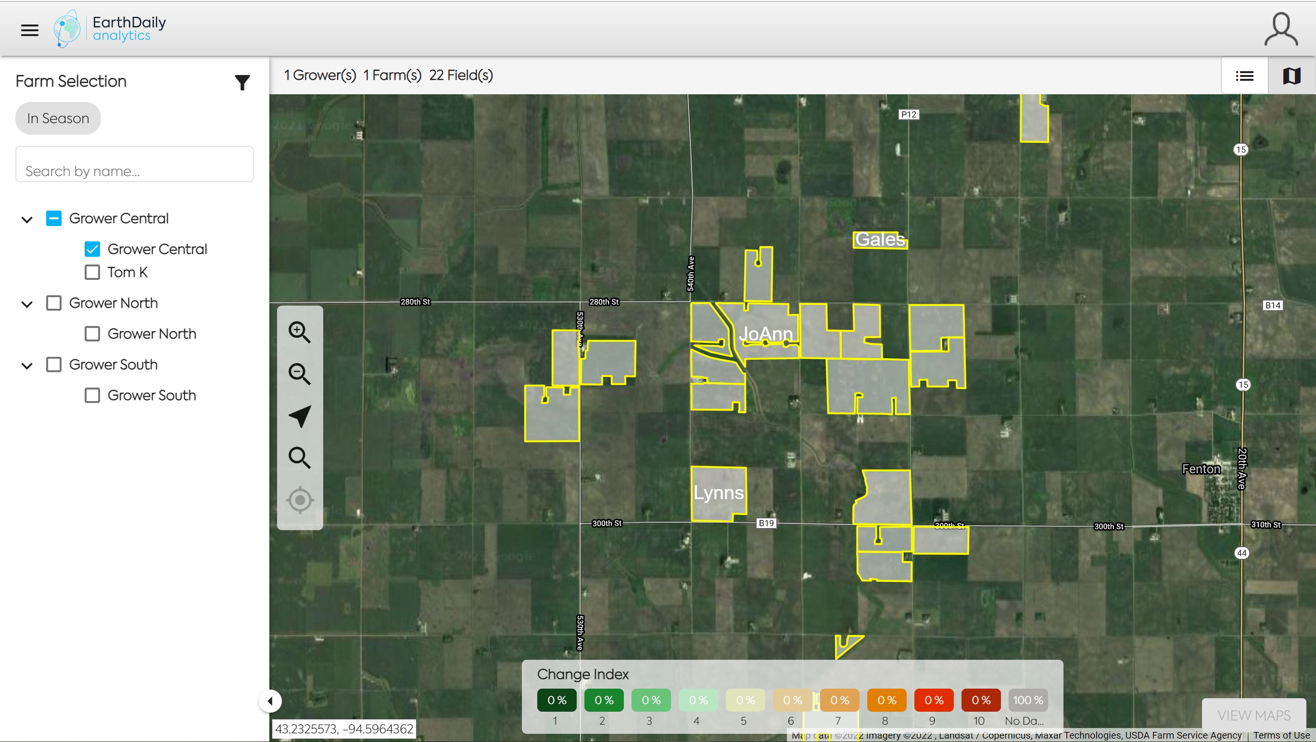This screenshot has width=1316, height=742.
Task: Check the Tom K farm checkbox
Action: pyautogui.click(x=92, y=272)
